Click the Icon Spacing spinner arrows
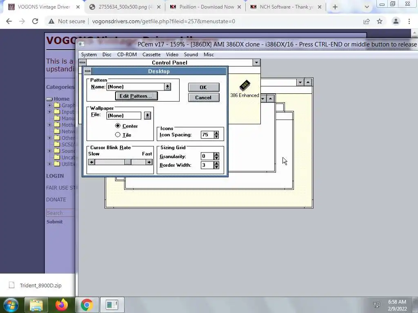This screenshot has height=313, width=418. [x=216, y=134]
